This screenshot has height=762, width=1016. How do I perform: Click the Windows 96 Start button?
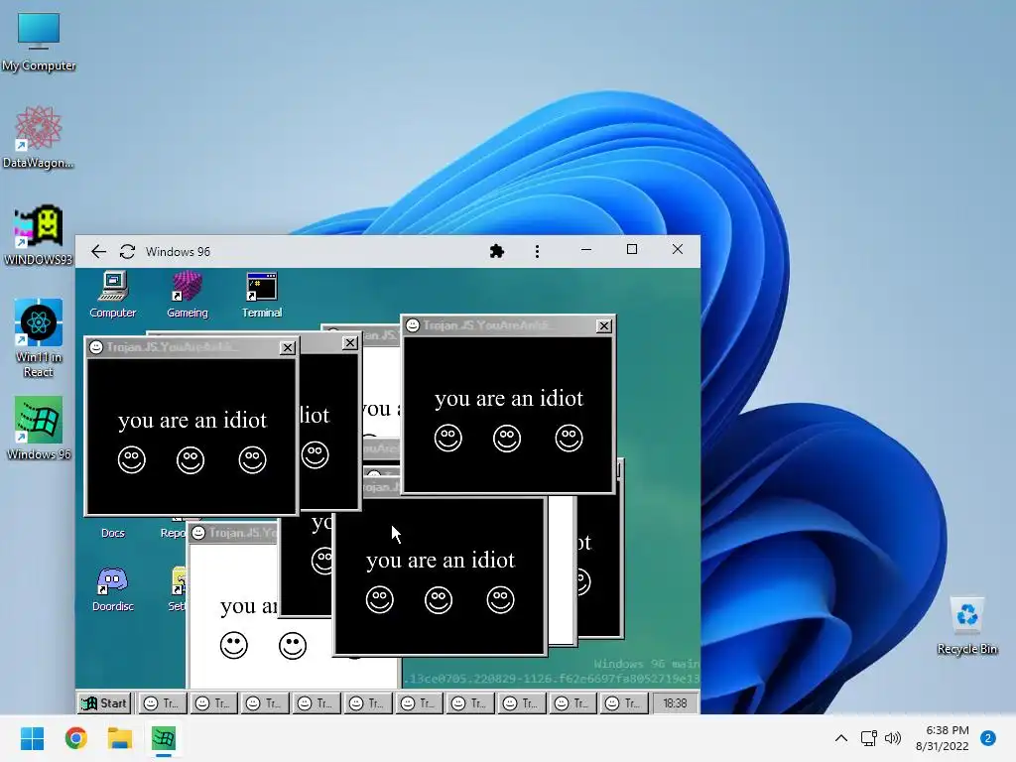104,703
